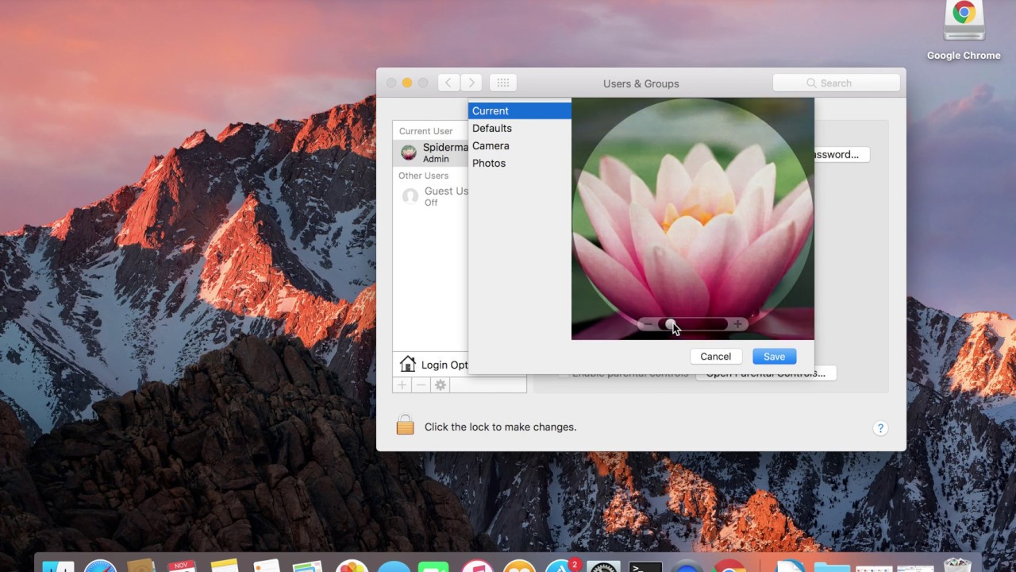Launch Terminal from the Dock

coord(645,566)
